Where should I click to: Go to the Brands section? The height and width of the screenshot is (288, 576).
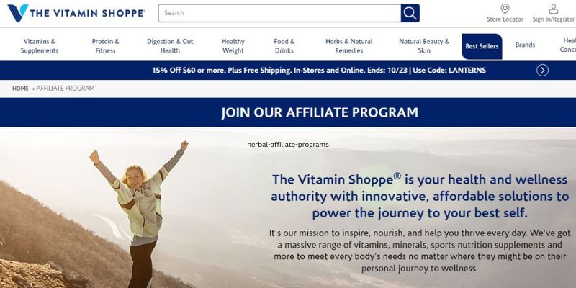(525, 45)
